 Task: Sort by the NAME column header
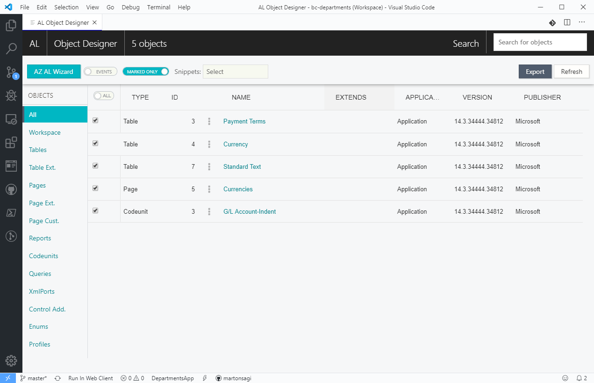click(241, 98)
